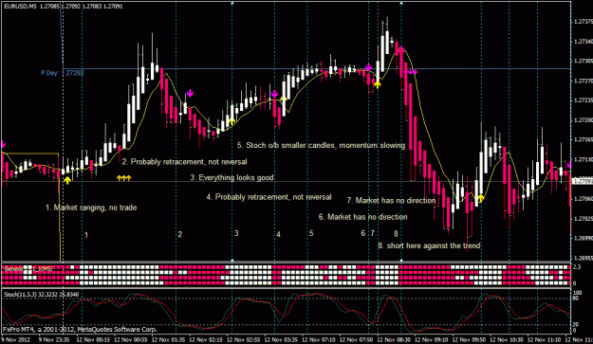593x344 pixels.
Task: Click the '12 Nov 07:10' time axis label
Action: (319, 339)
